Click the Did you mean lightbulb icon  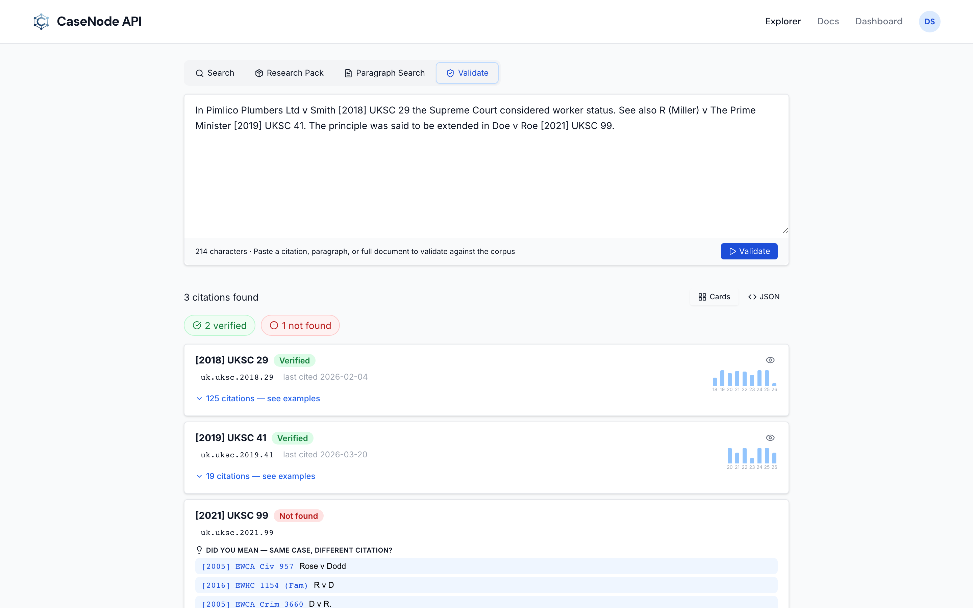[x=199, y=550]
